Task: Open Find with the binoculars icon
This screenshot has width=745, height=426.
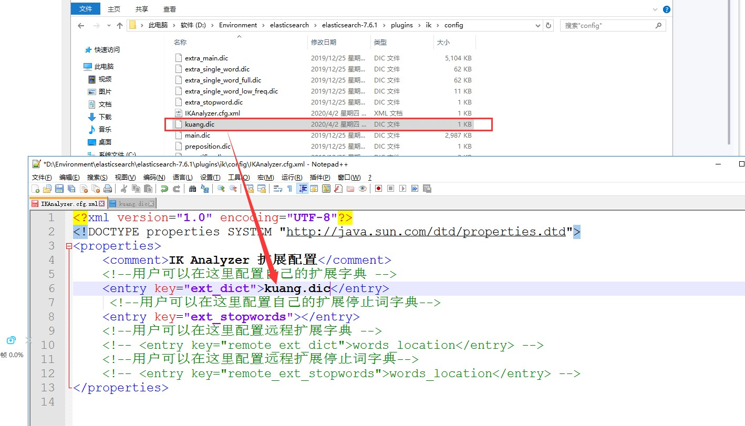Action: click(192, 189)
